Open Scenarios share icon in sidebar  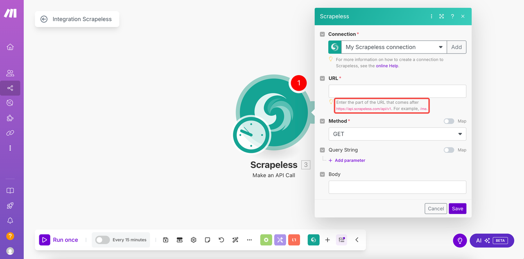pyautogui.click(x=10, y=88)
